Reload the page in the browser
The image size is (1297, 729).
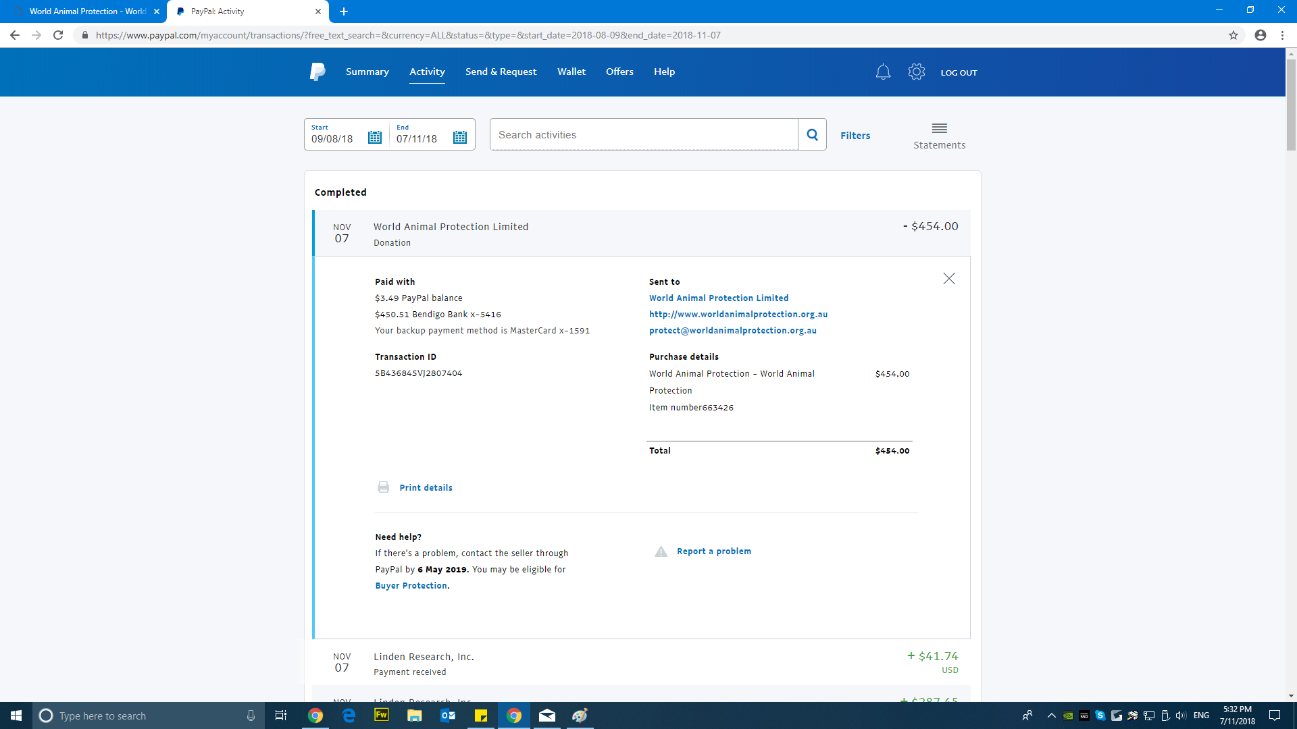point(58,35)
